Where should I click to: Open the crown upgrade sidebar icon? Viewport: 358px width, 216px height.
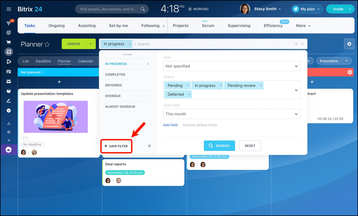(x=9, y=150)
